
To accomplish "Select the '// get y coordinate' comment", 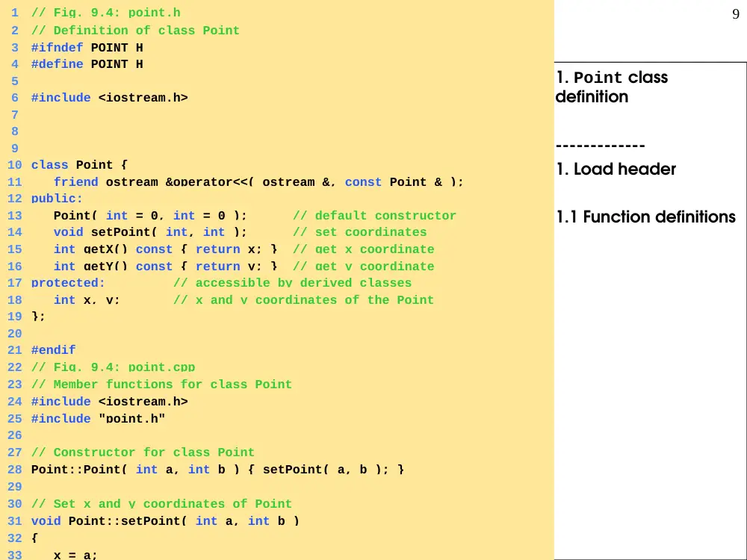I will tap(364, 267).
